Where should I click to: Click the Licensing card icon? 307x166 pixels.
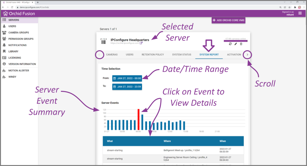click(4, 58)
